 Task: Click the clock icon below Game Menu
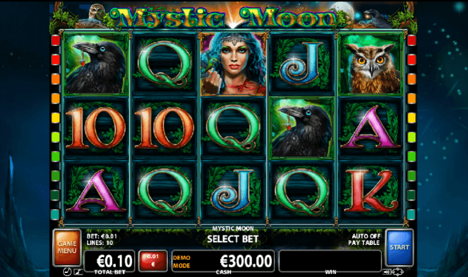pyautogui.click(x=67, y=272)
